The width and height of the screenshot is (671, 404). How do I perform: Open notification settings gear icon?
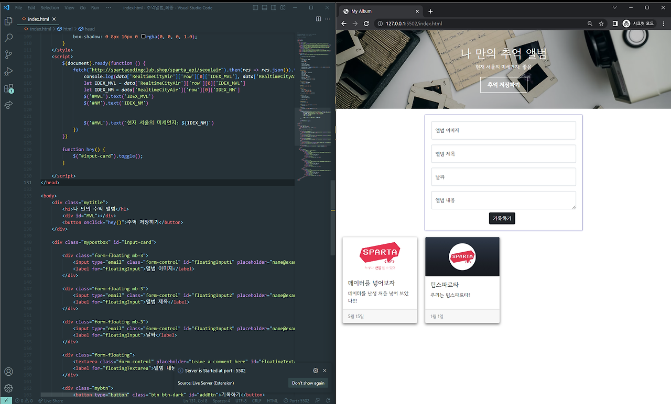click(316, 371)
